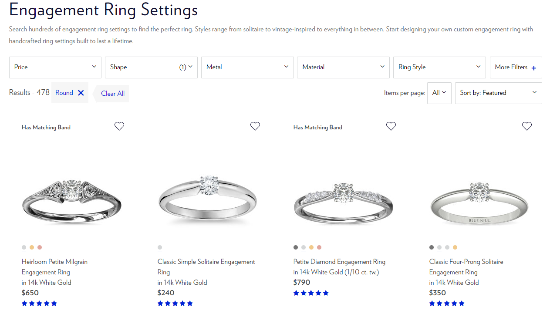
Task: Open Items per page All selector
Action: pos(439,93)
